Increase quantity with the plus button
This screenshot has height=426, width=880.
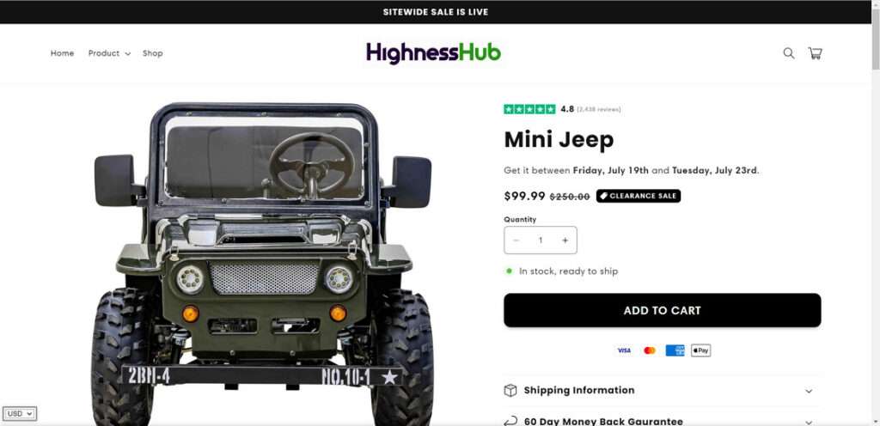(x=565, y=240)
